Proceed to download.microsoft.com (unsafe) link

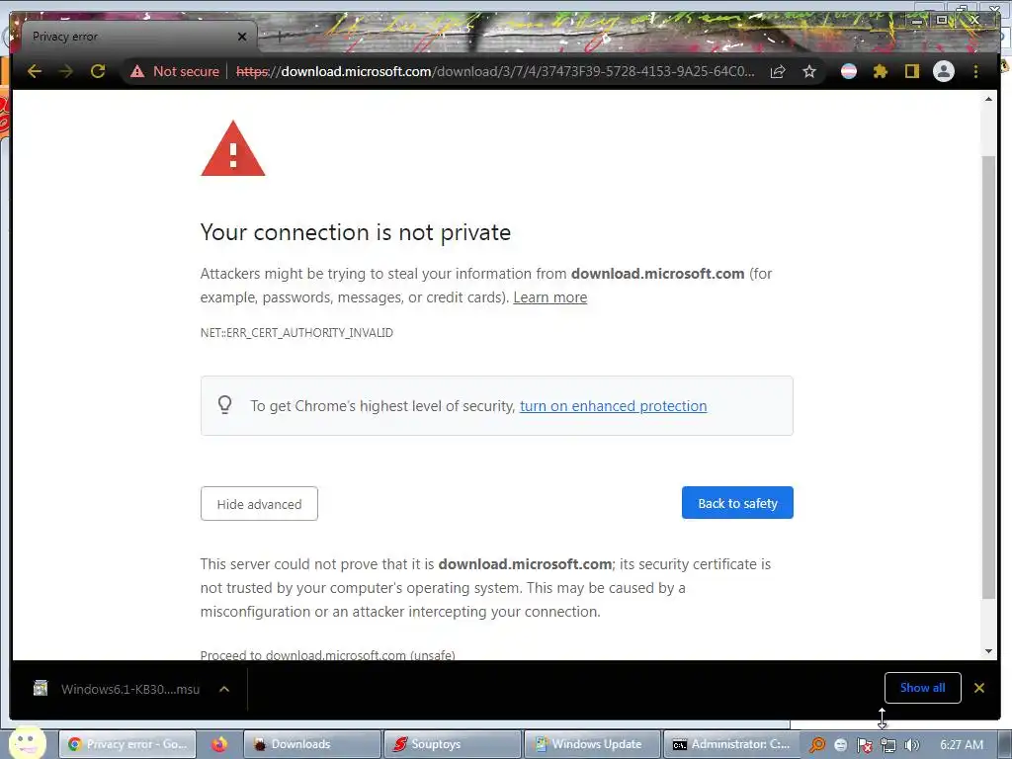[327, 654]
